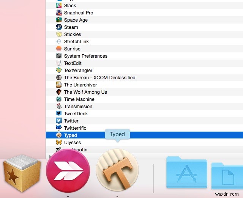Click the TextEdit app icon
Image resolution: width=243 pixels, height=198 pixels.
(x=59, y=63)
